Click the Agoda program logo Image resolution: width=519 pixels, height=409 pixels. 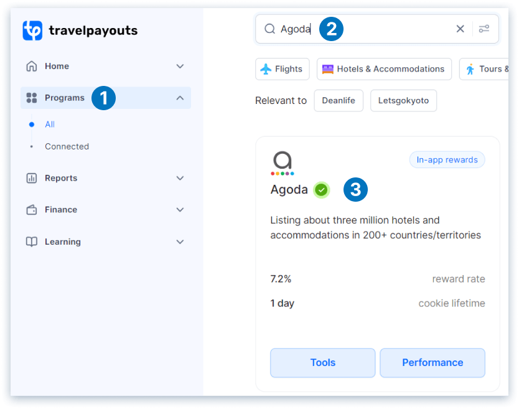[283, 162]
